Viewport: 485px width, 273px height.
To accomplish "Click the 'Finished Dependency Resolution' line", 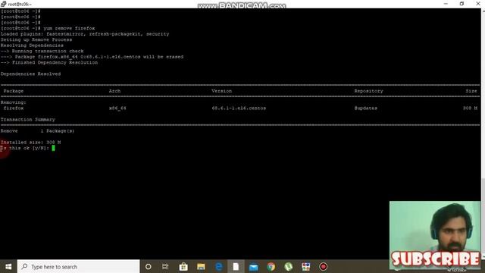I will click(49, 62).
